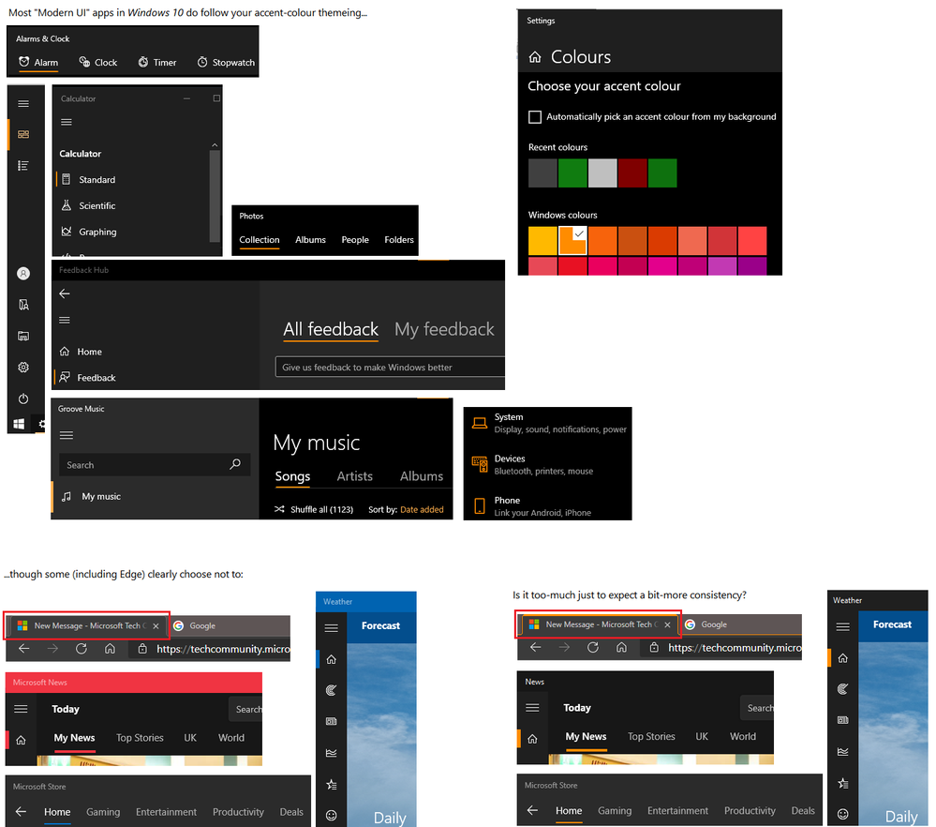This screenshot has height=827, width=936.
Task: Go back in the orange-underlined Microsoft Store
Action: (532, 810)
